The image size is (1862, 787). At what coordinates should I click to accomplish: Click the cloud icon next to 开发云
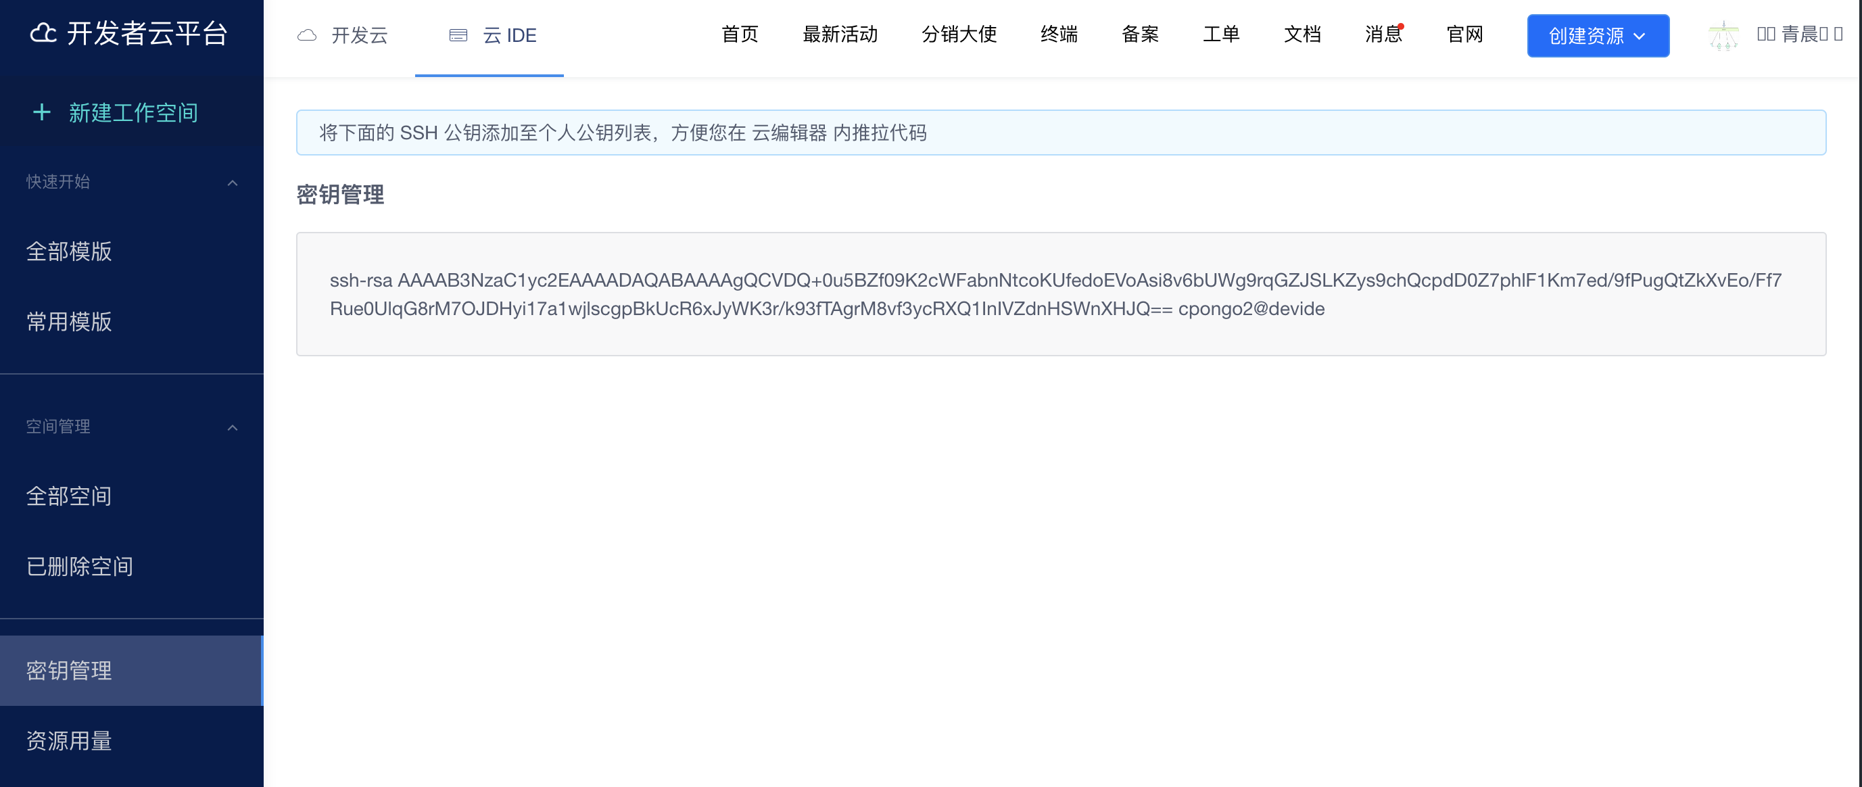(x=307, y=35)
